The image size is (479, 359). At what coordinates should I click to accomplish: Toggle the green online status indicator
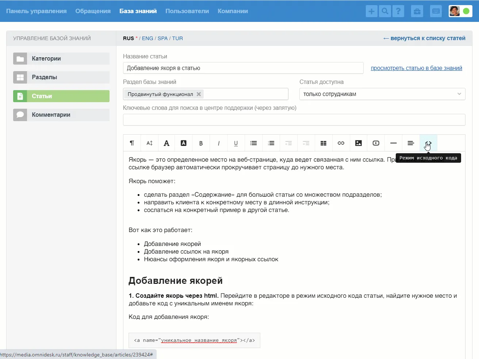[x=466, y=11]
